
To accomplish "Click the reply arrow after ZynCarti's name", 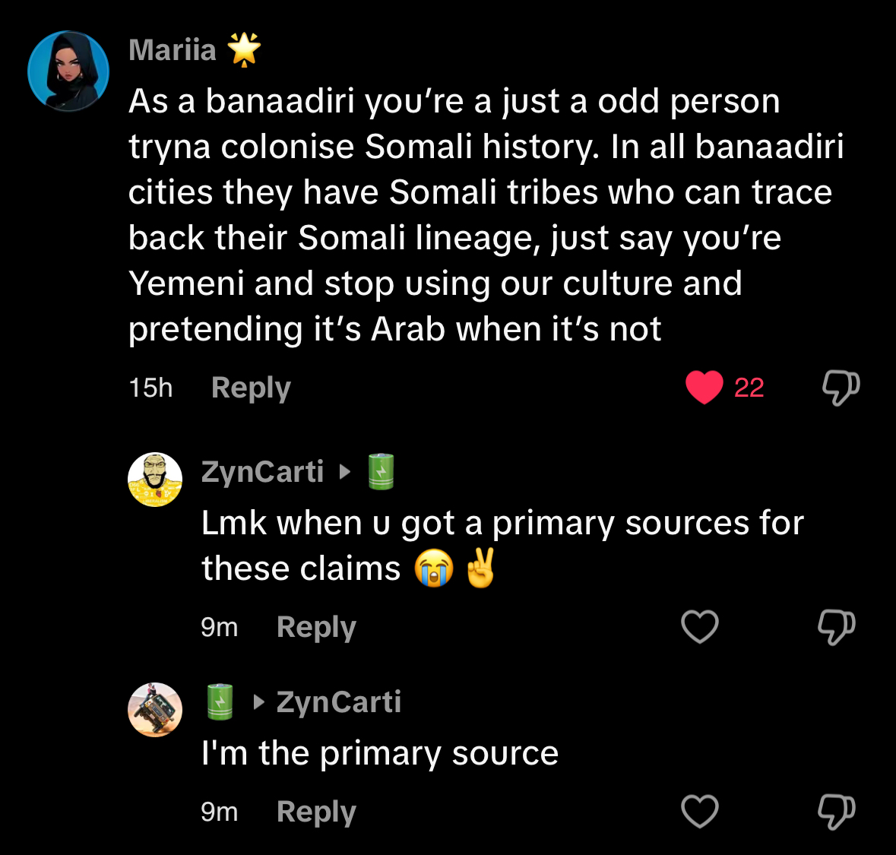I will pos(345,472).
